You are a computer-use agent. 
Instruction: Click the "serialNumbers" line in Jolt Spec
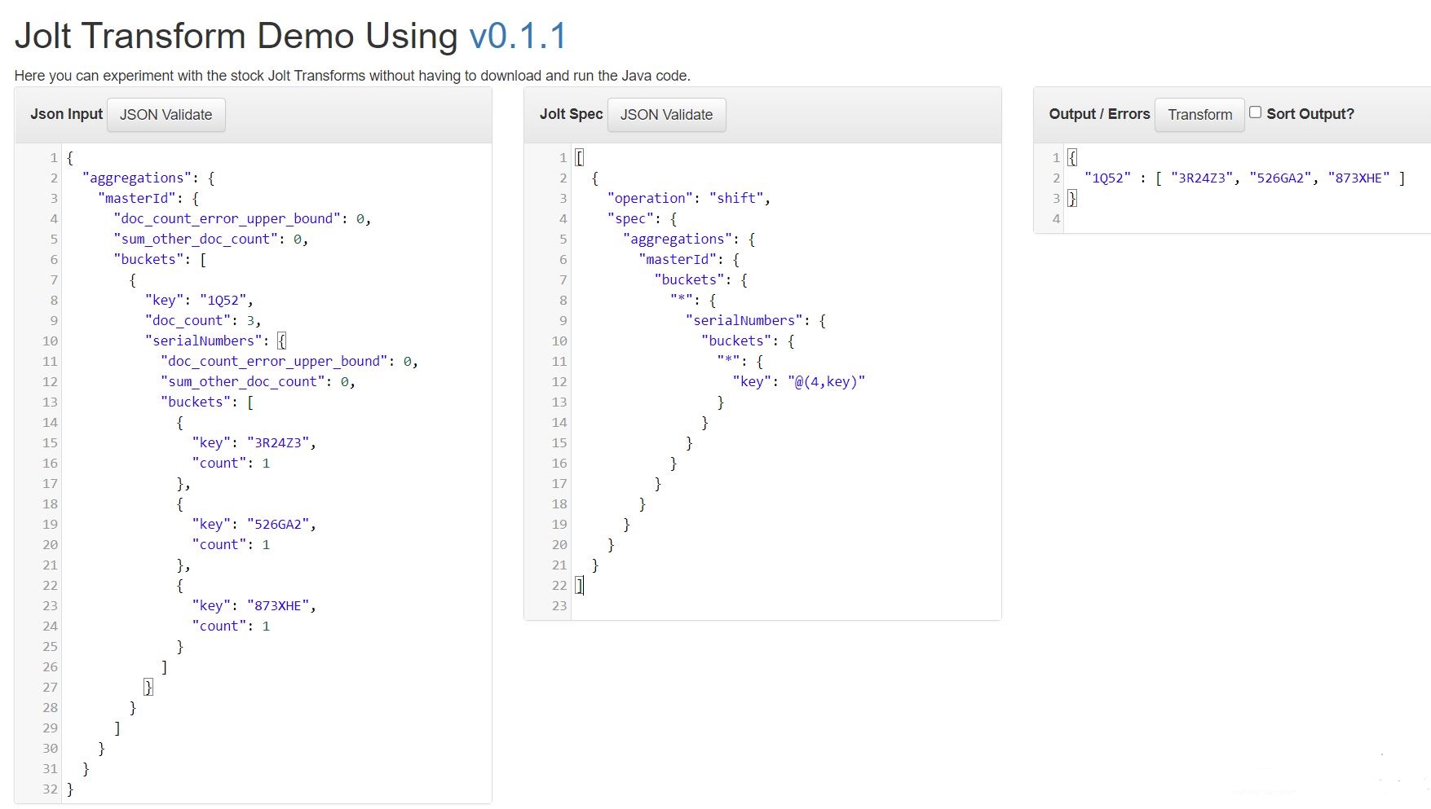[756, 320]
